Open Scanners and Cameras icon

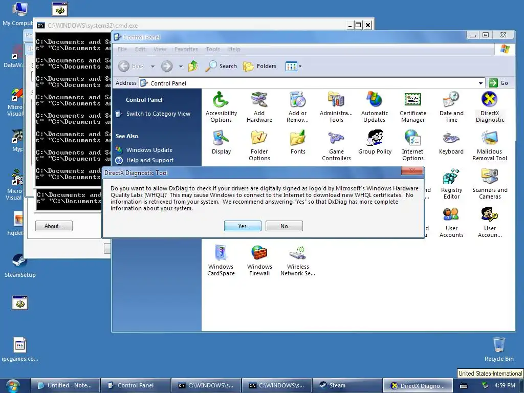coord(490,184)
